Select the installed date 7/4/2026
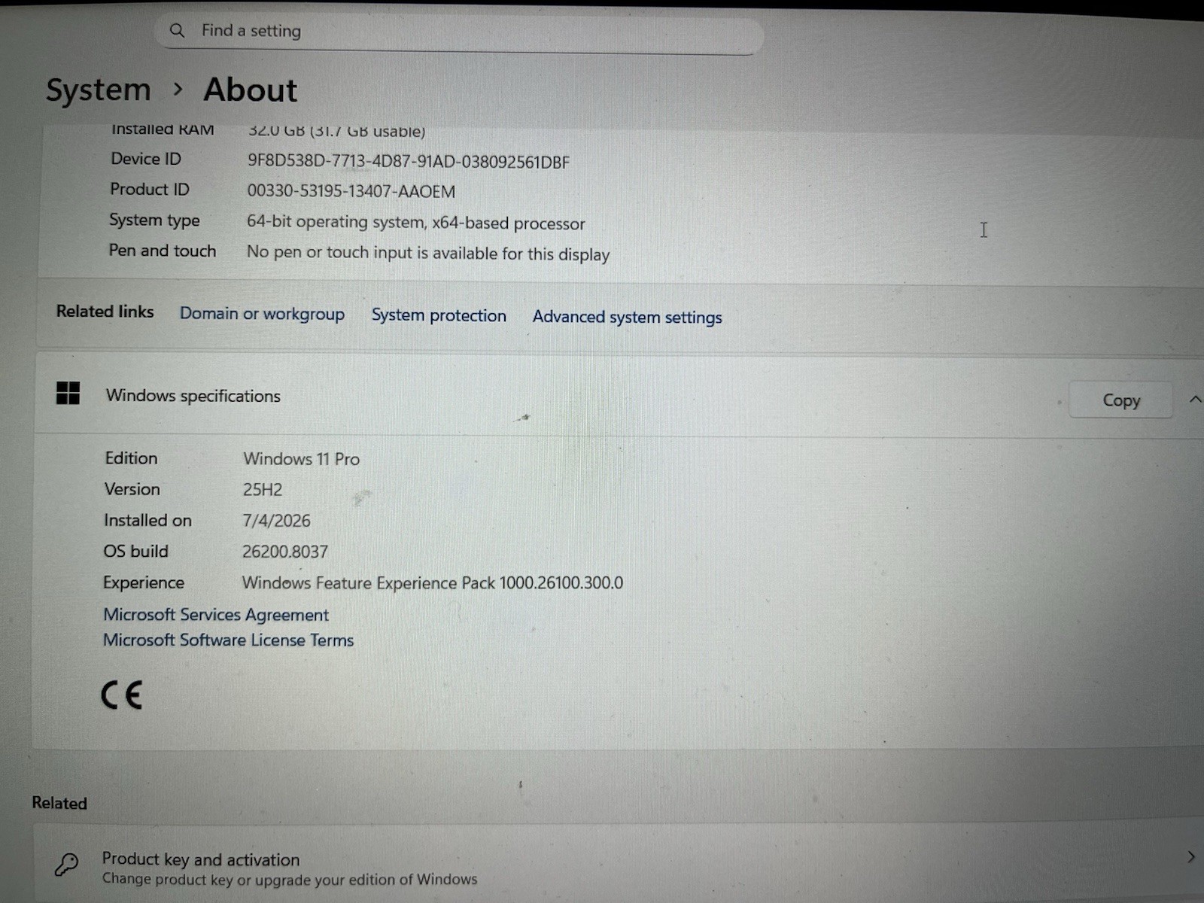 click(276, 521)
